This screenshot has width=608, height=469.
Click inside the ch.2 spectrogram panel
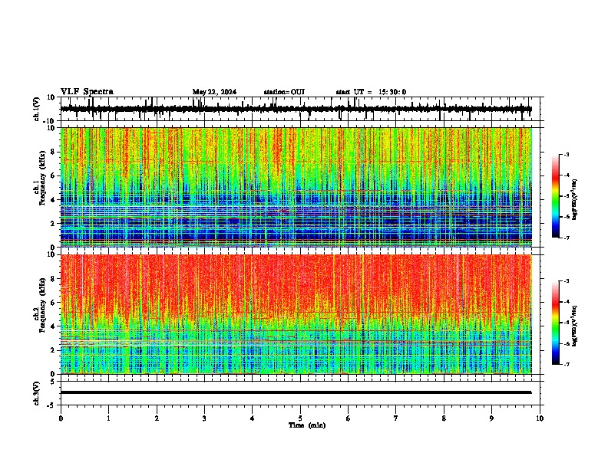pyautogui.click(x=296, y=314)
